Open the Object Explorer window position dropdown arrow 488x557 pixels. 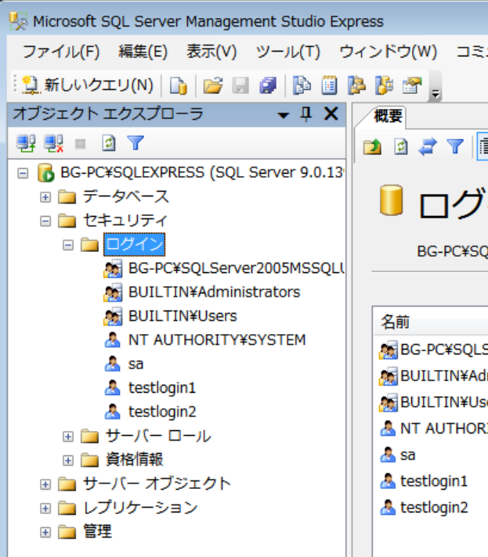283,115
